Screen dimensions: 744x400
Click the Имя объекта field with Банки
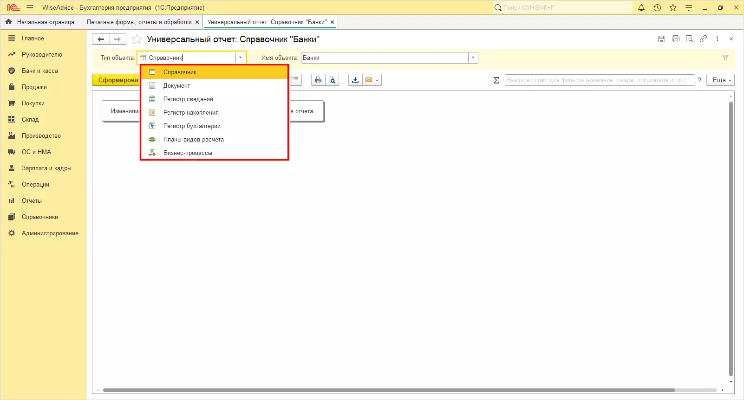(x=385, y=58)
